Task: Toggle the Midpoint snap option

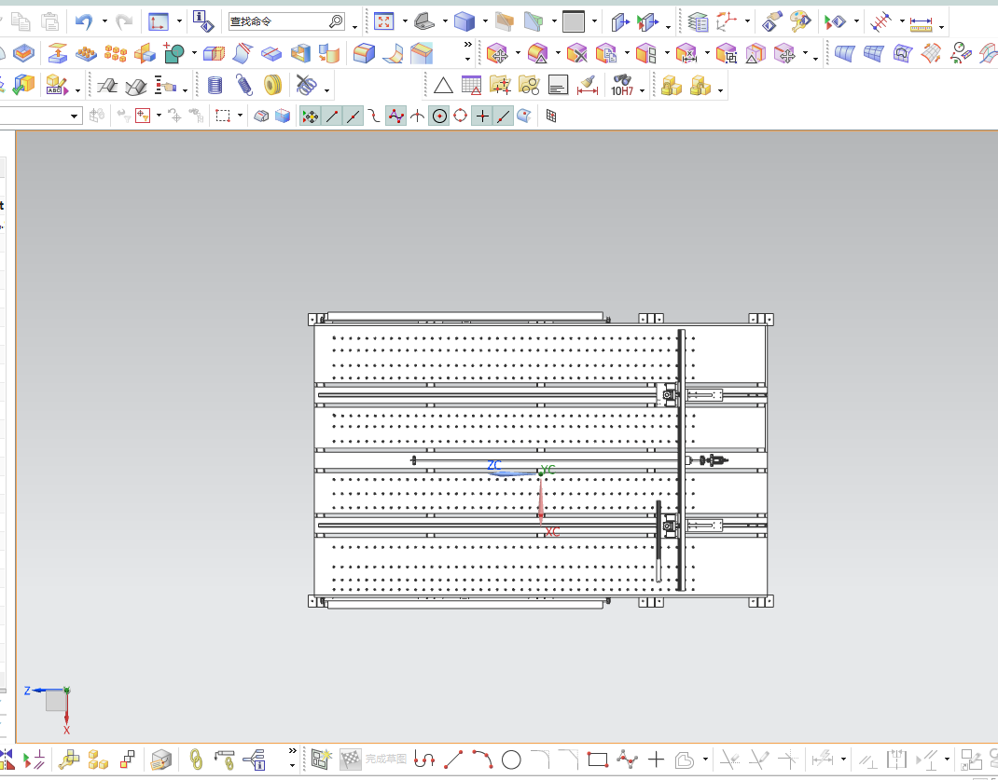Action: [353, 116]
